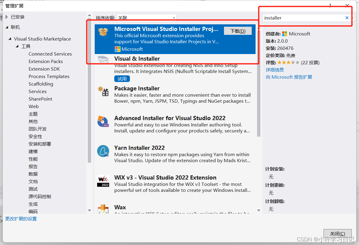The image size is (359, 245).
Task: Select Scaffolding category
Action: click(x=41, y=84)
